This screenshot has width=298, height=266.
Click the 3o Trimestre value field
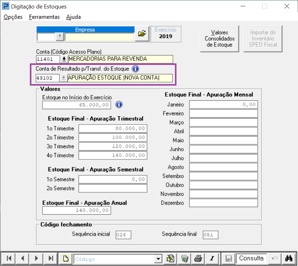tap(113, 146)
